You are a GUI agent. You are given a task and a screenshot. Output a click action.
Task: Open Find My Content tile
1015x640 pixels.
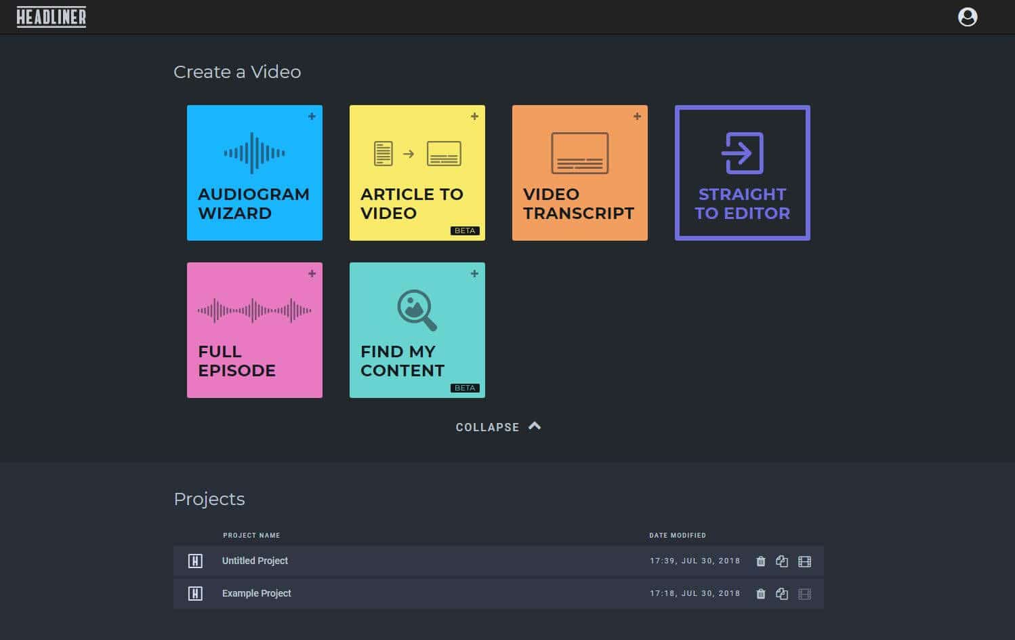coord(417,330)
